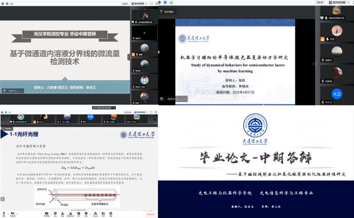354x218 pixels.
Task: Open the apps icon in bottom toolbar
Action: [x=103, y=213]
